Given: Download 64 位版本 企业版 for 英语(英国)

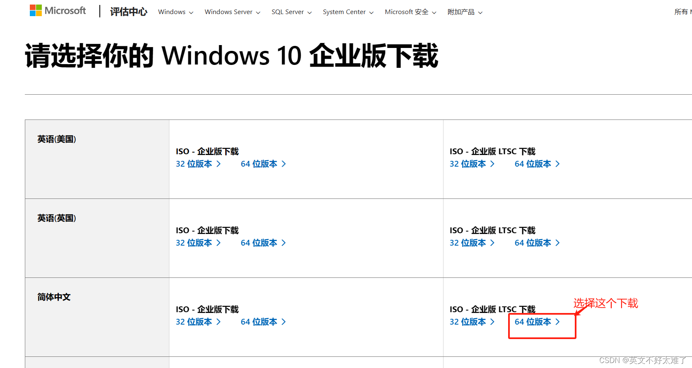Looking at the screenshot, I should pos(263,243).
